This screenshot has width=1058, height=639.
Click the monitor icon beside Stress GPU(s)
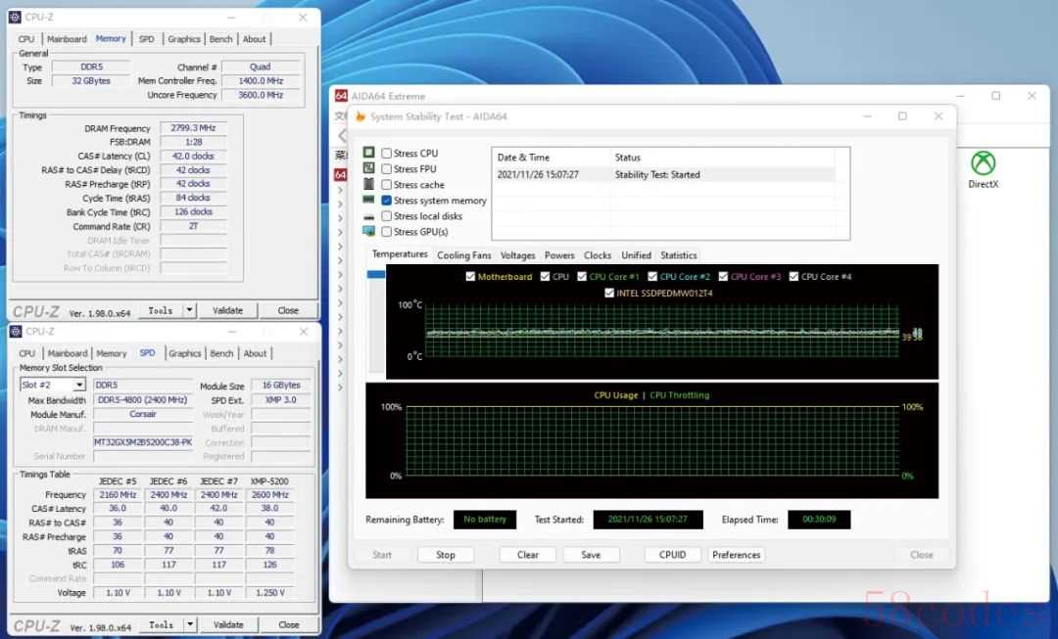[x=368, y=231]
